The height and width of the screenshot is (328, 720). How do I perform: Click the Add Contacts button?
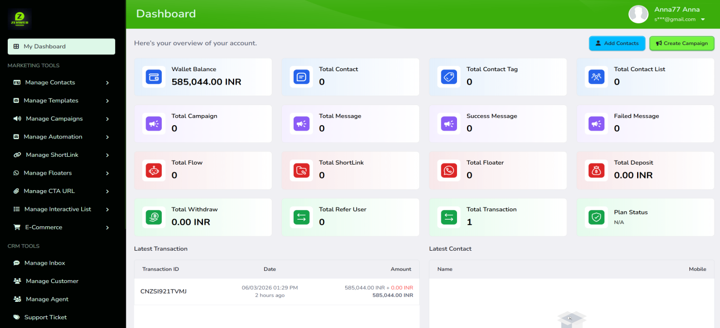point(617,43)
